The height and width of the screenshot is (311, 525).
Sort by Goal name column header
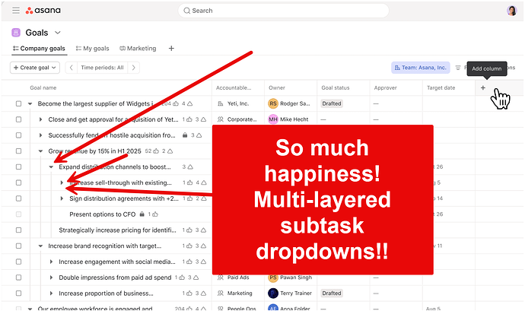(43, 87)
